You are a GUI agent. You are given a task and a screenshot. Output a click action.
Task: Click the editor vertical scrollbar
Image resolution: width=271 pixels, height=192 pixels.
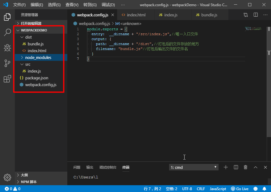[x=269, y=81]
